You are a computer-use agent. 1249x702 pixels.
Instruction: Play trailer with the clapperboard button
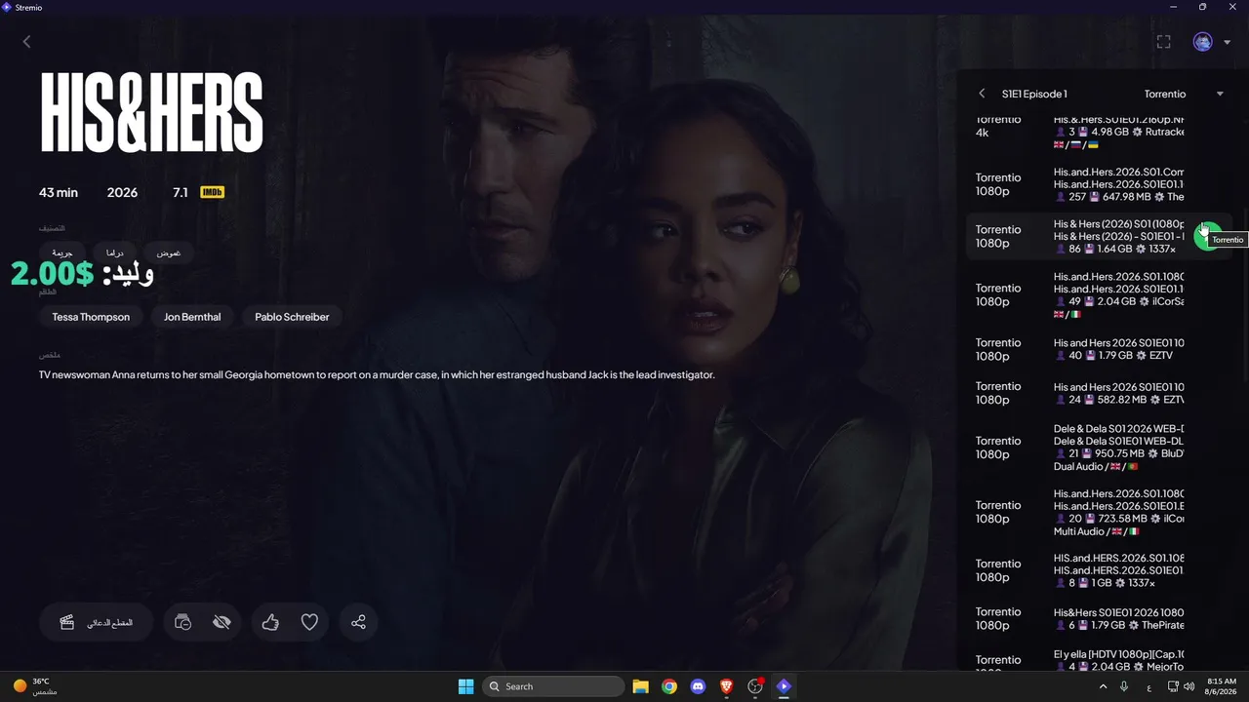(96, 622)
